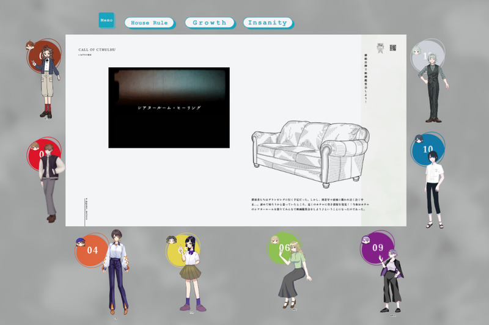The image size is (489, 325).
Task: Select the Insanity button
Action: [x=268, y=23]
